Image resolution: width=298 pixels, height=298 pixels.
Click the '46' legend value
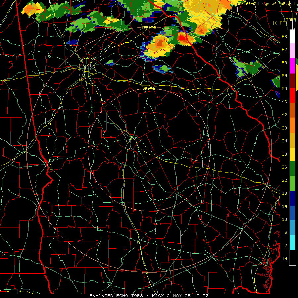click(x=284, y=102)
